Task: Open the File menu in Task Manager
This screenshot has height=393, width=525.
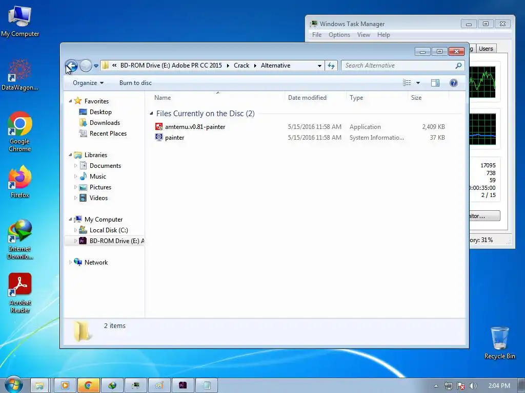Action: pos(317,35)
